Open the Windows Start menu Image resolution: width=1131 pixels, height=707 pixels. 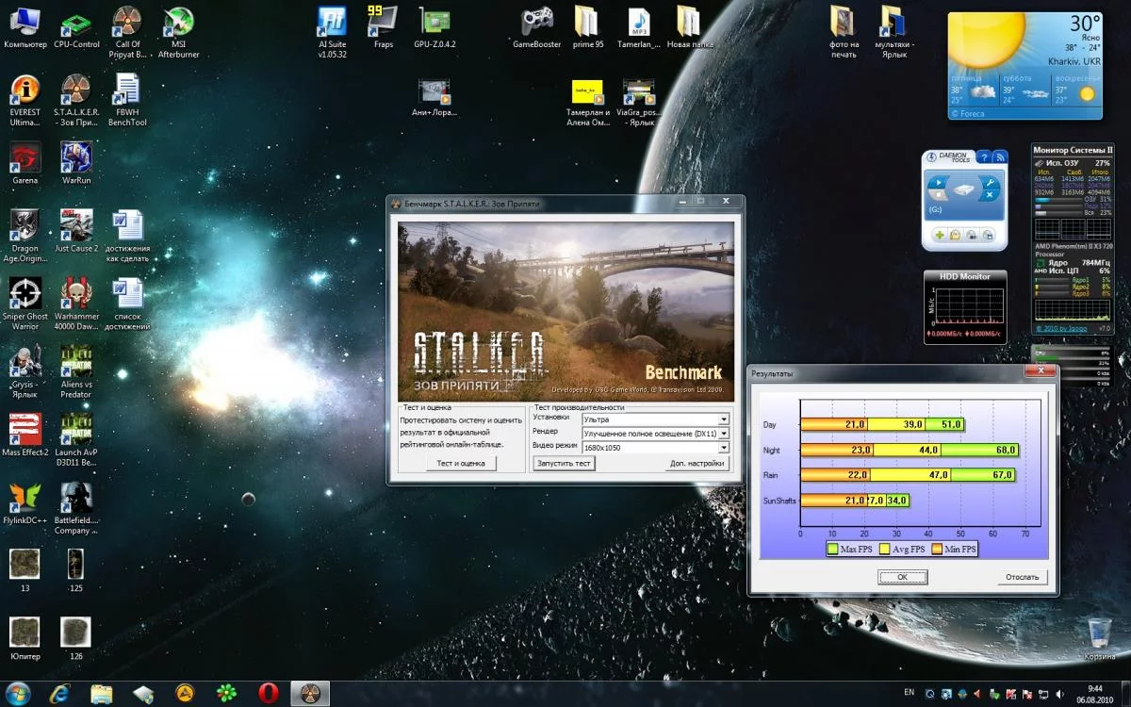18,694
